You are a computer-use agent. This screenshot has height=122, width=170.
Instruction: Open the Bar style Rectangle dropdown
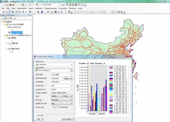[x=62, y=100]
